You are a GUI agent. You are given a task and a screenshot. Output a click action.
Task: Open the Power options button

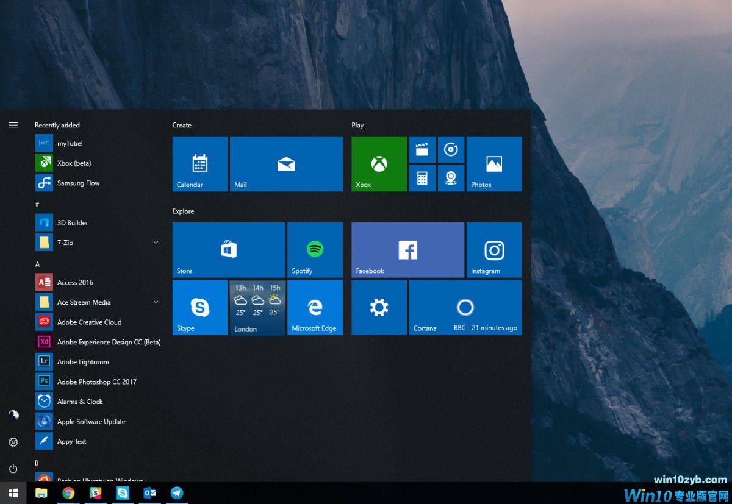13,469
